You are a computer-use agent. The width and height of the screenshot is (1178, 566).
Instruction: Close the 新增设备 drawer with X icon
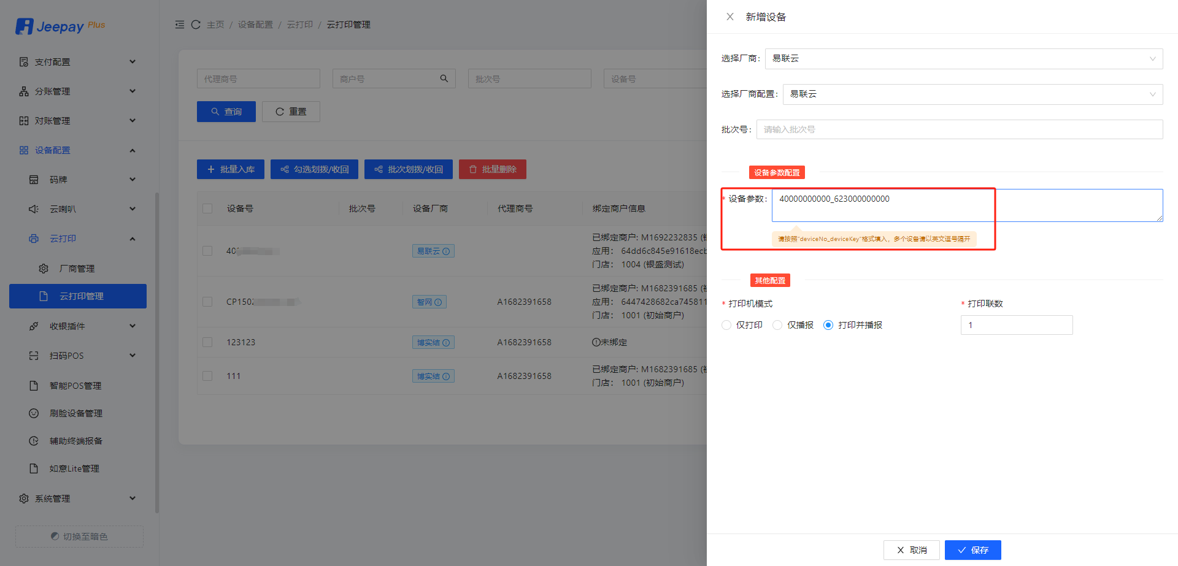[730, 17]
